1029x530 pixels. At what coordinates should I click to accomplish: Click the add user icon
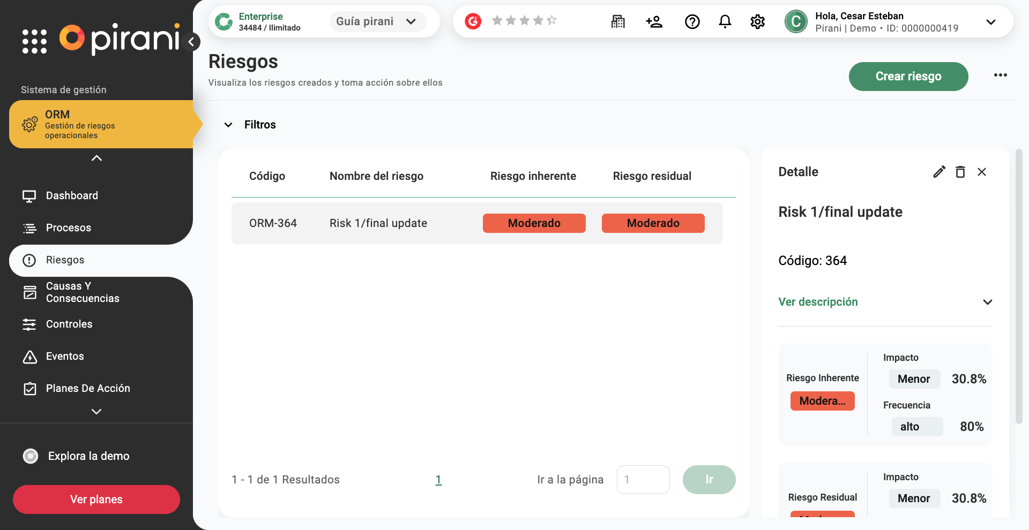pyautogui.click(x=654, y=21)
